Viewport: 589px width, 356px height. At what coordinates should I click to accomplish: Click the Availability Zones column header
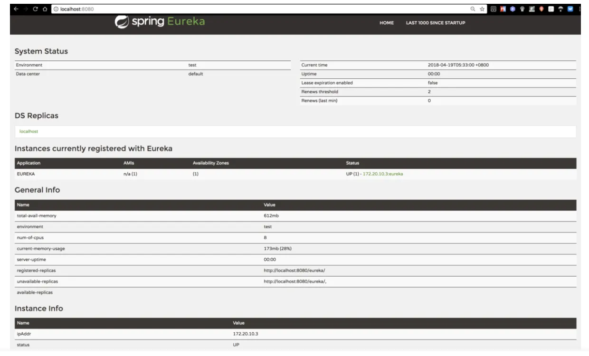(210, 163)
